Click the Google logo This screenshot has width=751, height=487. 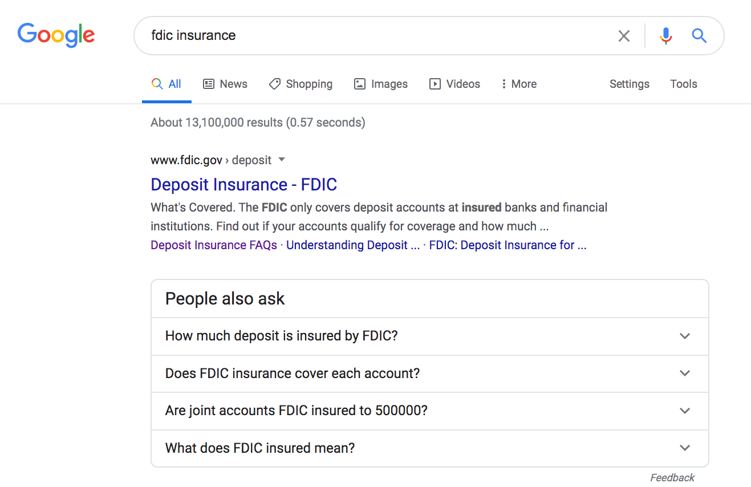coord(56,35)
